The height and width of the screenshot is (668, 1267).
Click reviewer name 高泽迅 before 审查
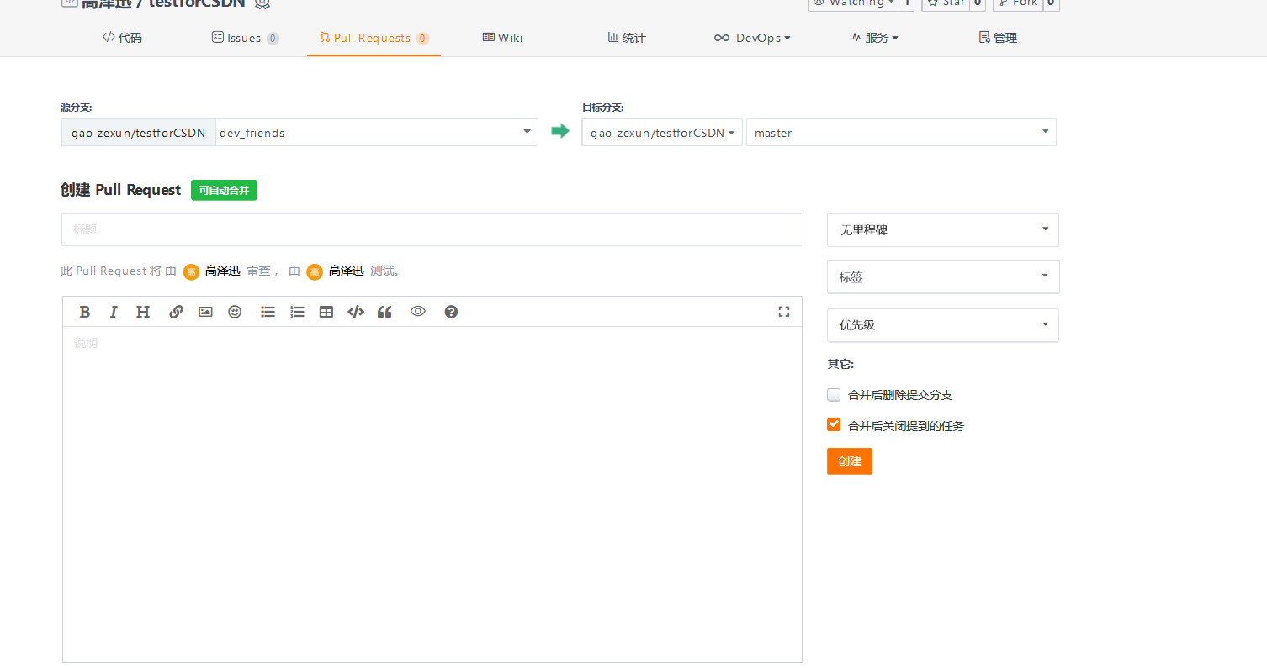pyautogui.click(x=223, y=271)
